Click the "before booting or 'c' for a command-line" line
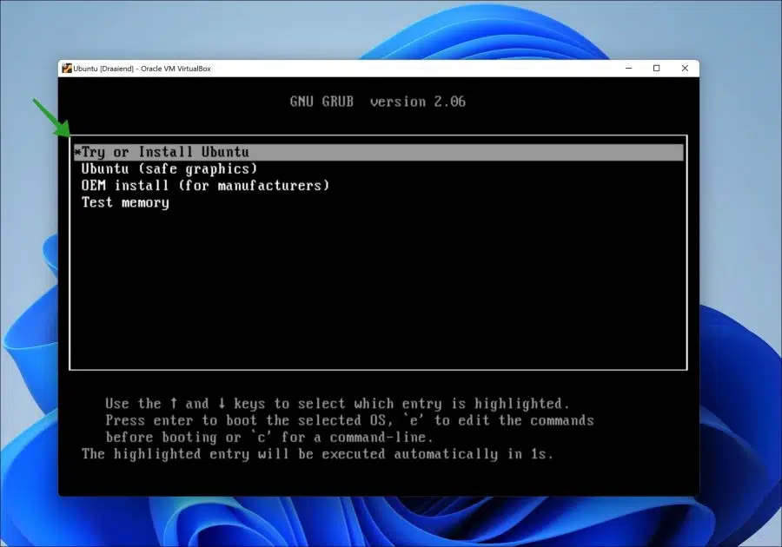The width and height of the screenshot is (782, 547). 269,438
